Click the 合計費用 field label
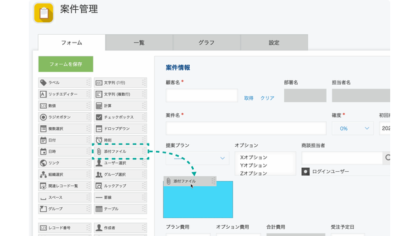Viewport: 419px width, 236px height. click(276, 227)
